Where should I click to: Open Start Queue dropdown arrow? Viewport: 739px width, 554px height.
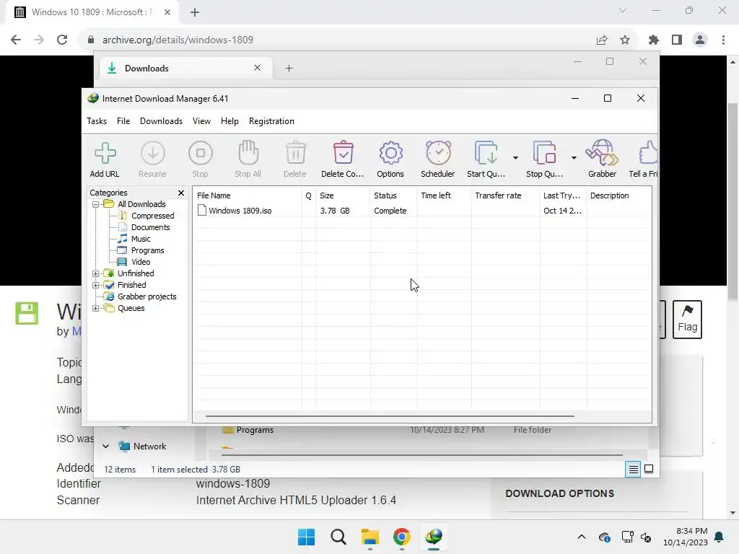[515, 158]
